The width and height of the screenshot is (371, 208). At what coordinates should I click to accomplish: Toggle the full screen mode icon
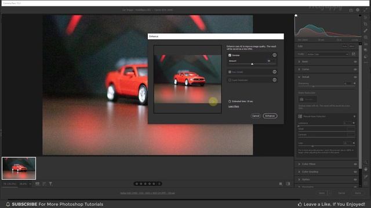[x=366, y=10]
